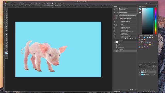Add a layer mask in Layers panel

click(x=146, y=91)
